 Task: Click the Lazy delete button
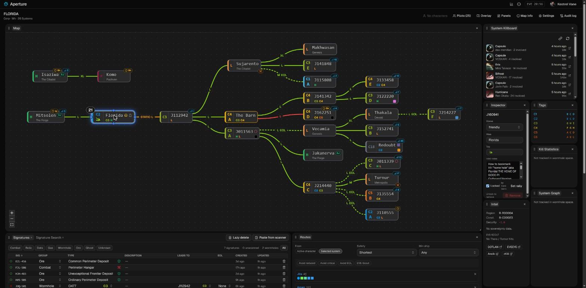click(238, 238)
